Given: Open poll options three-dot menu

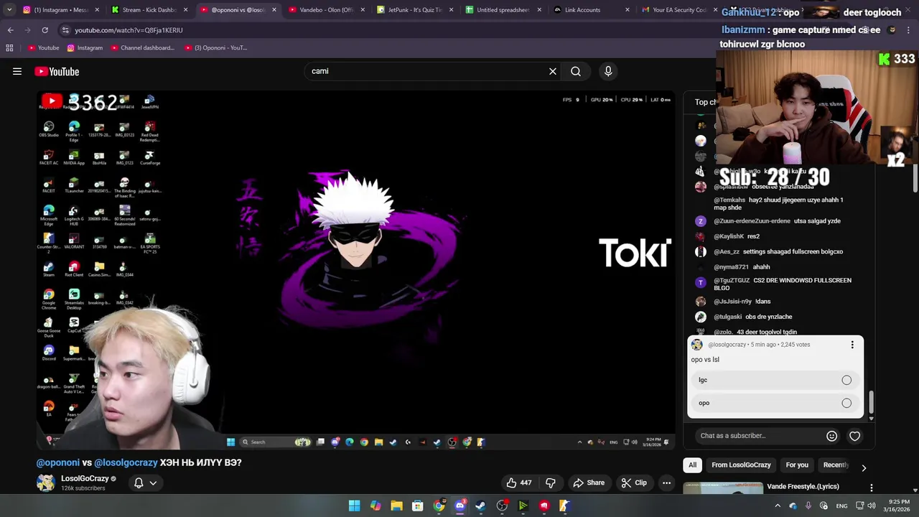Looking at the screenshot, I should [852, 345].
